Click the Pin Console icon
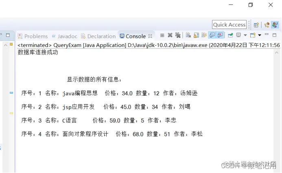The image size is (282, 173). coord(230,35)
